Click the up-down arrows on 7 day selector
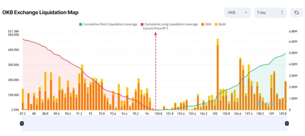 pos(282,12)
